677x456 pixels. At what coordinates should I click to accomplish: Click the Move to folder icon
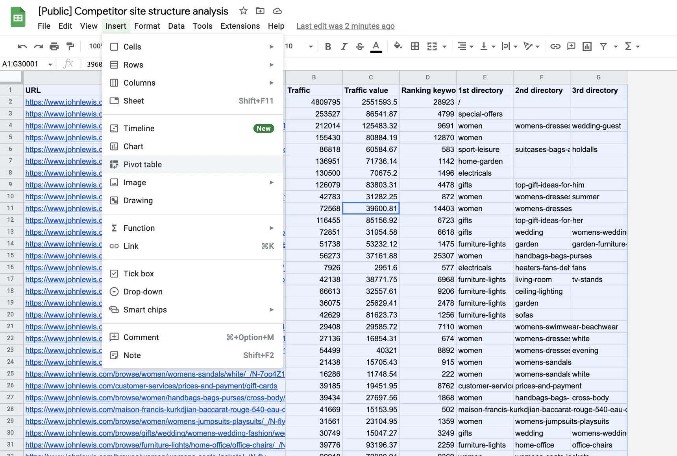click(260, 11)
